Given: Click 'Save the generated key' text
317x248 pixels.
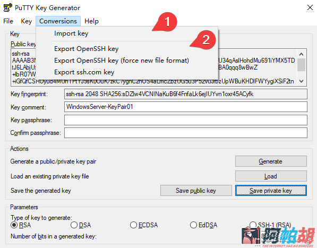Looking at the screenshot, I should tap(41, 191).
